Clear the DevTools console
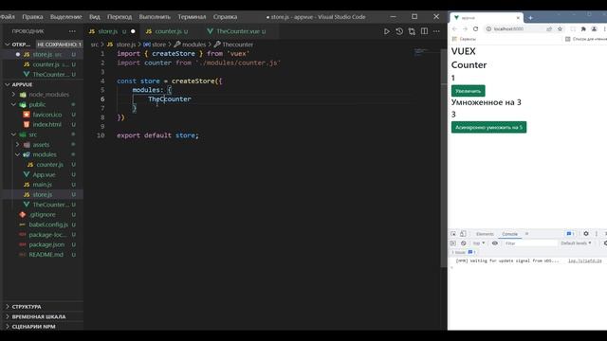 (464, 243)
